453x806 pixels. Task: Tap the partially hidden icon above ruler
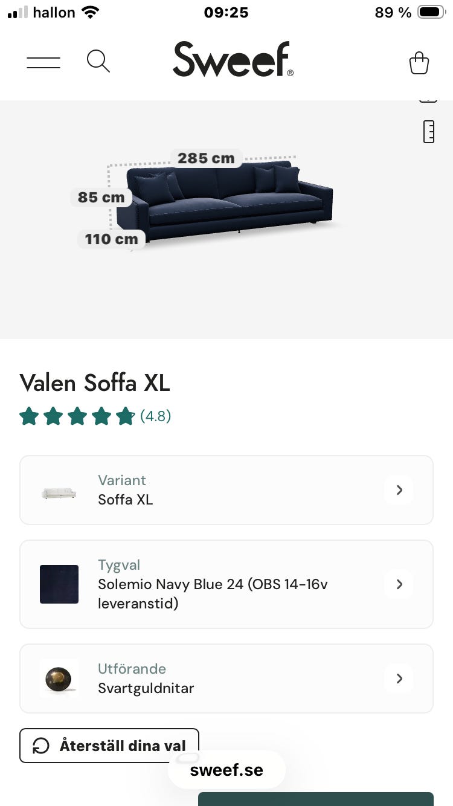pos(428,99)
